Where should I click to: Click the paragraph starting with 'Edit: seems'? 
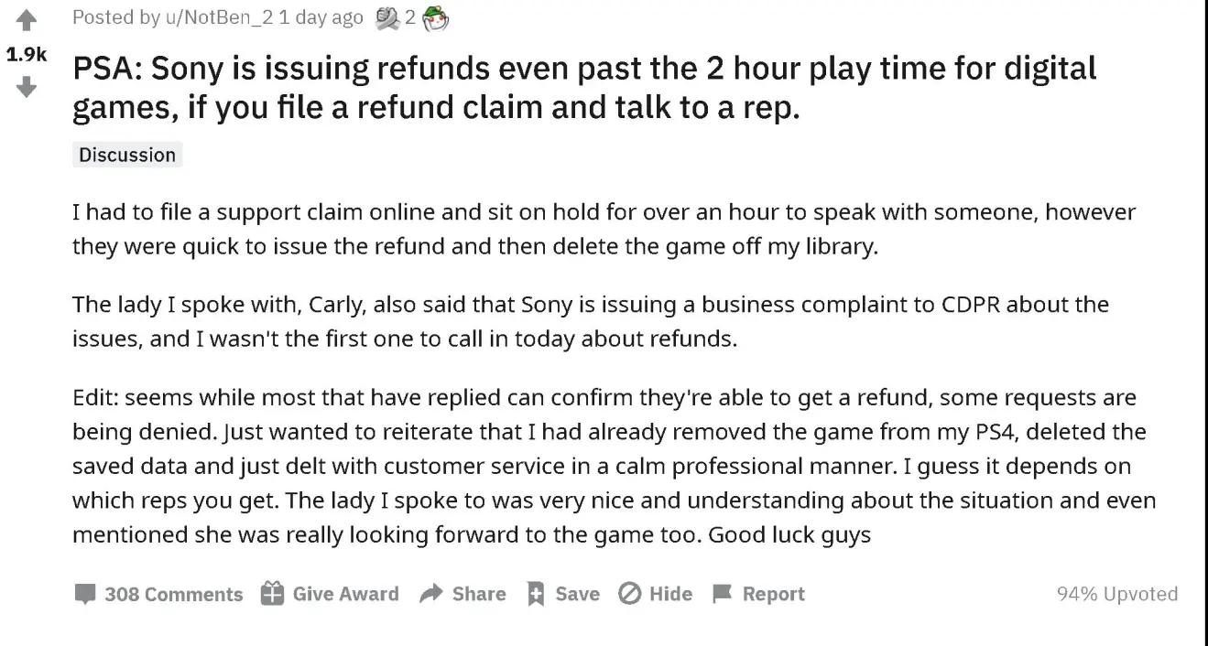point(614,466)
